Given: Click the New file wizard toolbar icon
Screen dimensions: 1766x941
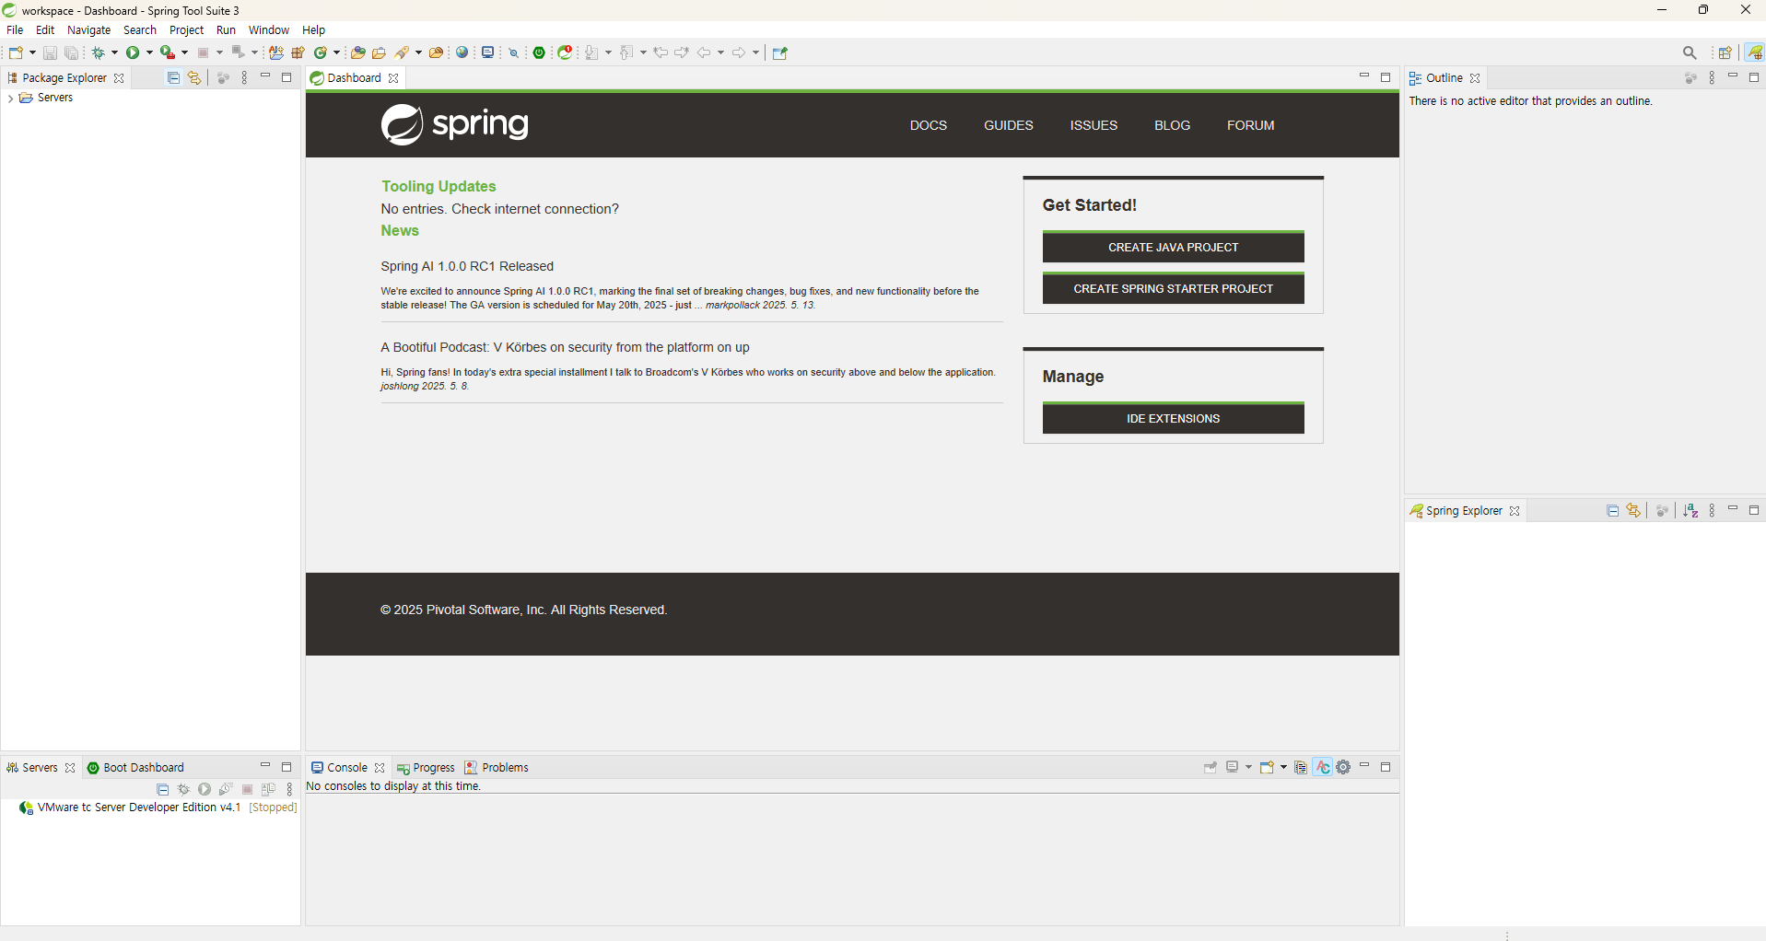Looking at the screenshot, I should point(16,52).
